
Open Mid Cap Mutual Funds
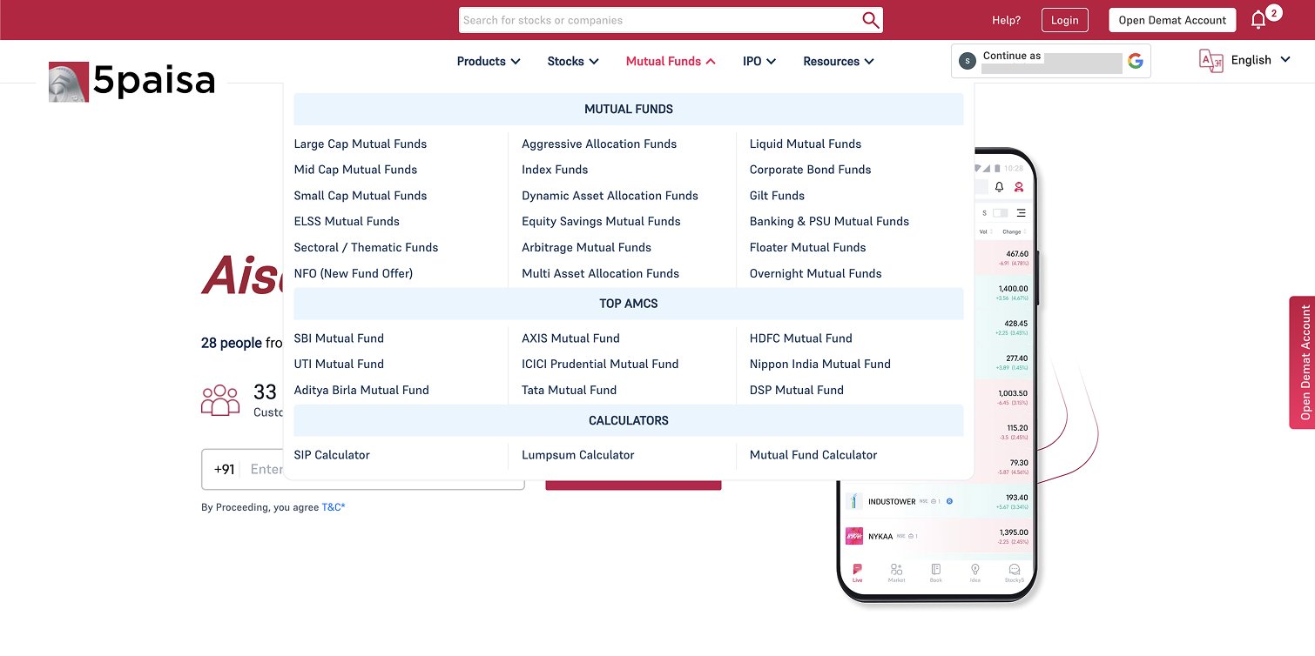tap(355, 170)
